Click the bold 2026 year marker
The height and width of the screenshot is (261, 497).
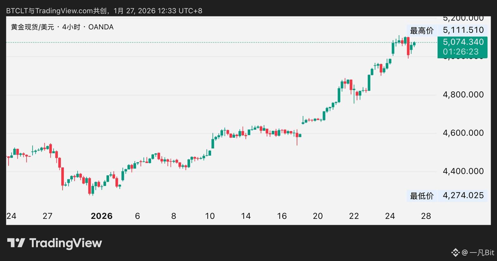(x=101, y=216)
